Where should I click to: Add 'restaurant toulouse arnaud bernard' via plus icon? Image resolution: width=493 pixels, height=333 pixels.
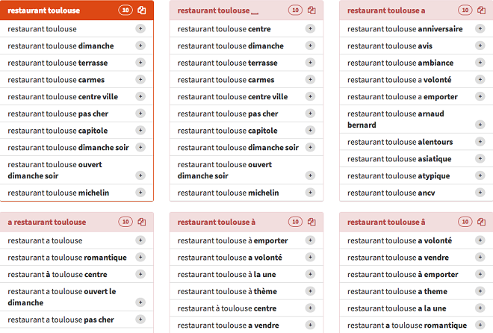480,125
